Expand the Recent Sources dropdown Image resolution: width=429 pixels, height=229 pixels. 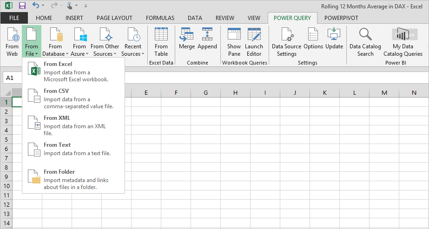pyautogui.click(x=133, y=42)
